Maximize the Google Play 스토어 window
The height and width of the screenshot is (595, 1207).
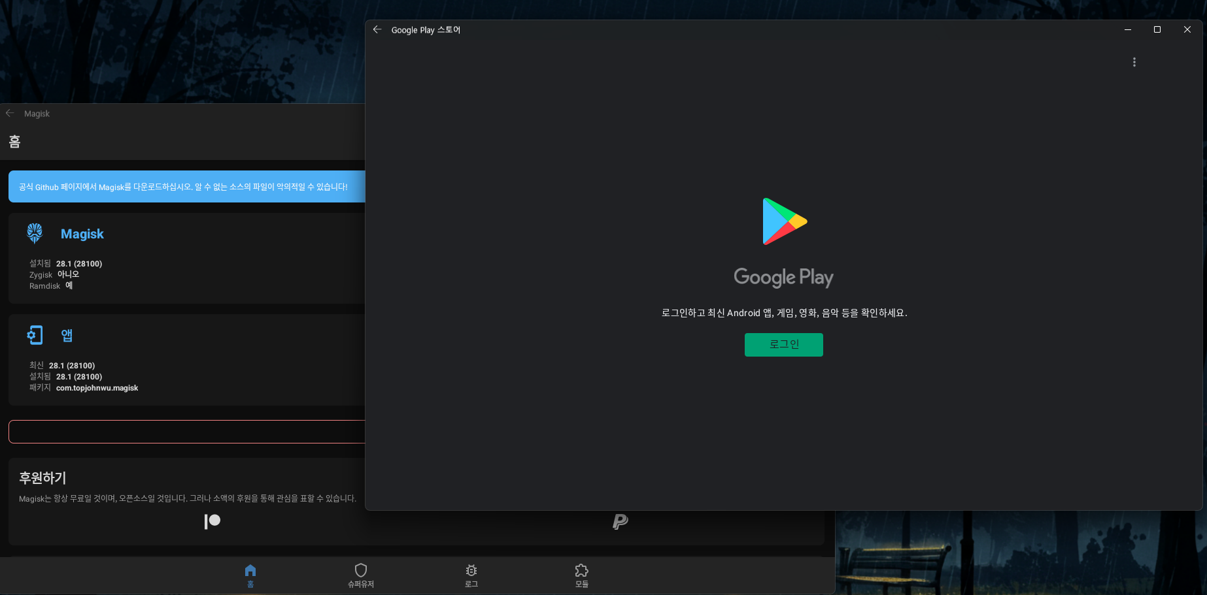(1157, 29)
